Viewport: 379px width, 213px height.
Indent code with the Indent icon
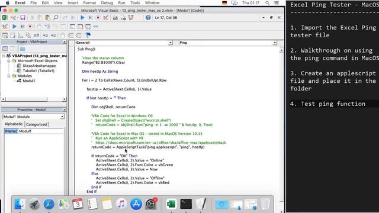pyautogui.click(x=46, y=35)
